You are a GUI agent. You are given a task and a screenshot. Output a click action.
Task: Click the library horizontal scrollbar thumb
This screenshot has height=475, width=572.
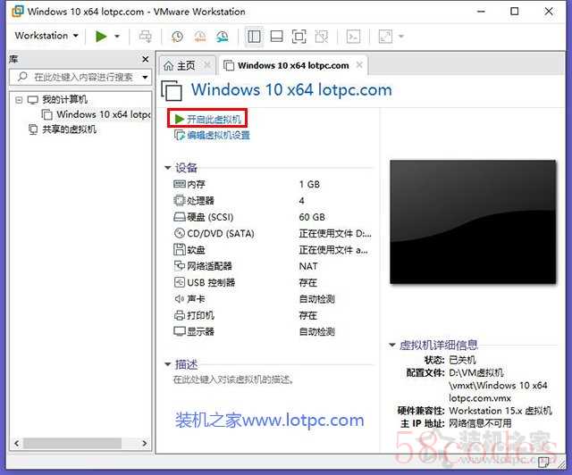(72, 443)
